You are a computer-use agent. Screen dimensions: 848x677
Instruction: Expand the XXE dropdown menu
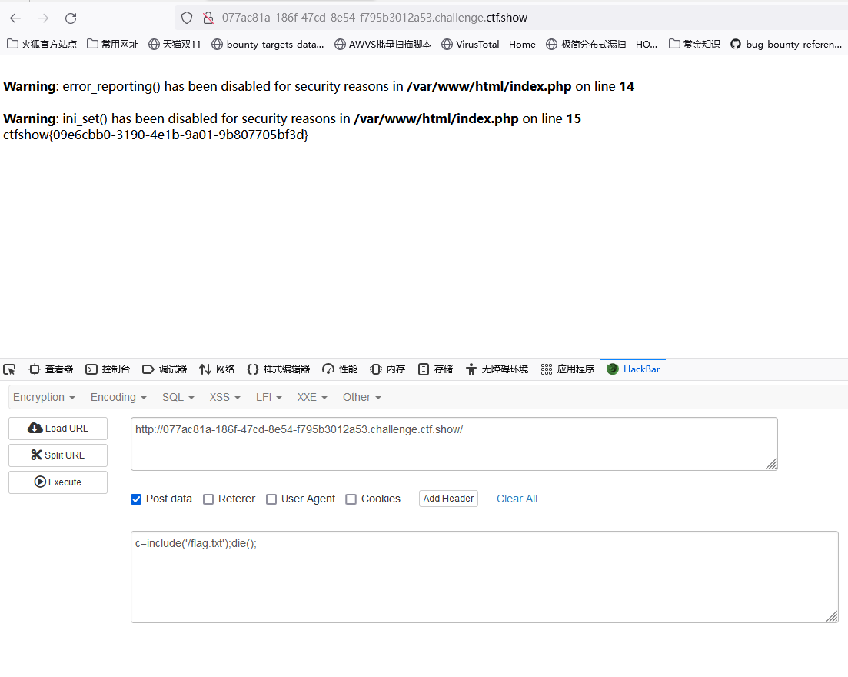[312, 397]
